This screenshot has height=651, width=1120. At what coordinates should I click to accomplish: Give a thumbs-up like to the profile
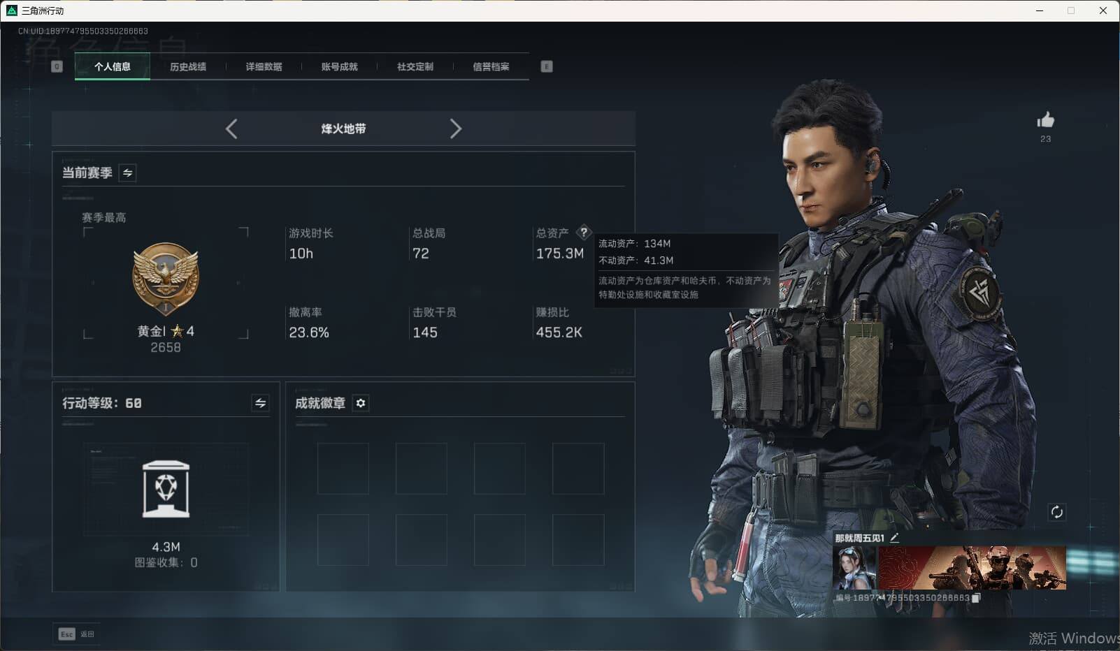pyautogui.click(x=1045, y=119)
